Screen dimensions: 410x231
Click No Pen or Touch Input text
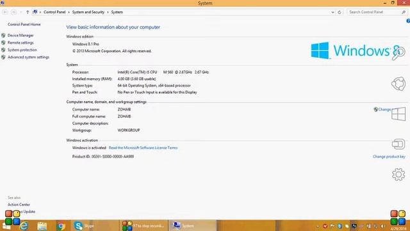(157, 92)
